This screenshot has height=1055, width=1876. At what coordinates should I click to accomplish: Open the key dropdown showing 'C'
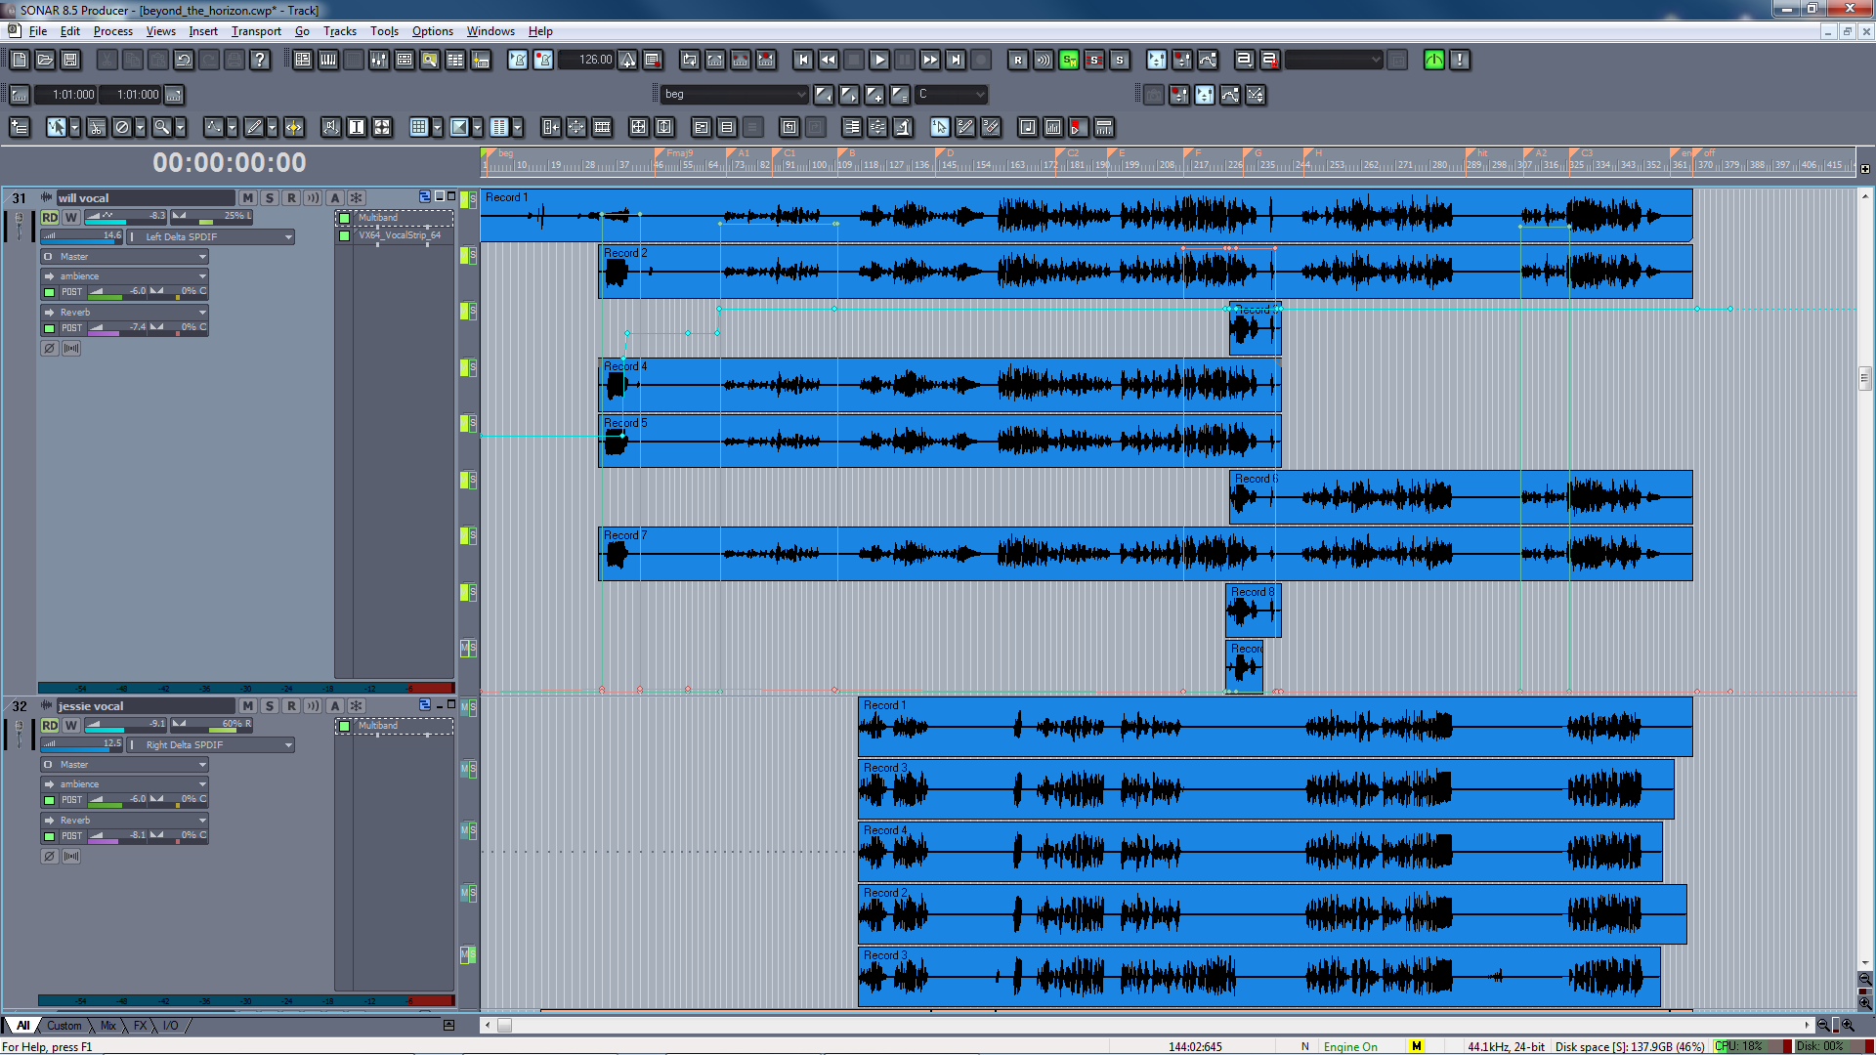point(952,95)
